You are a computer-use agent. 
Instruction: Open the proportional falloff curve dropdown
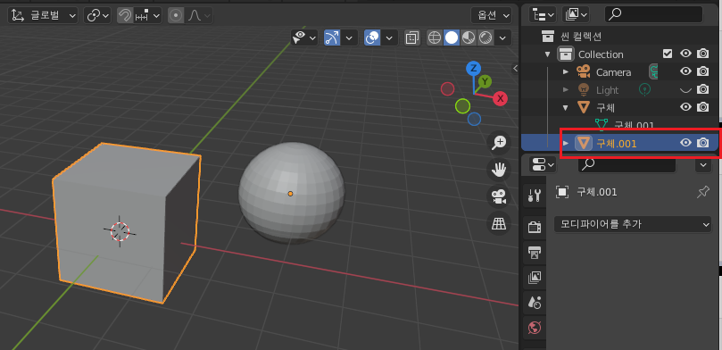[x=198, y=16]
